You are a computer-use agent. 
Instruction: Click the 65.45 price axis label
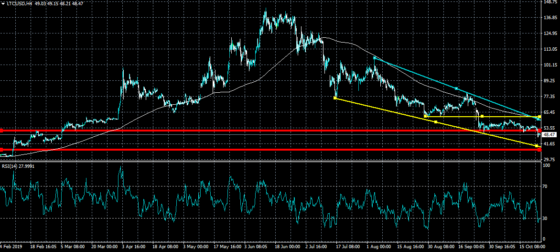pos(550,112)
